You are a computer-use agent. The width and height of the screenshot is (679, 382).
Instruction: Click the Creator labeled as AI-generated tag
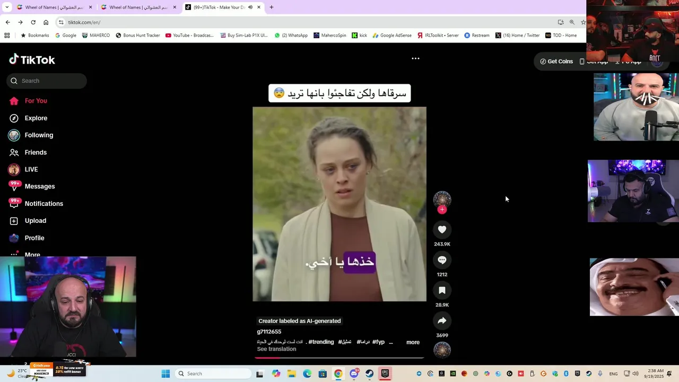tap(300, 321)
